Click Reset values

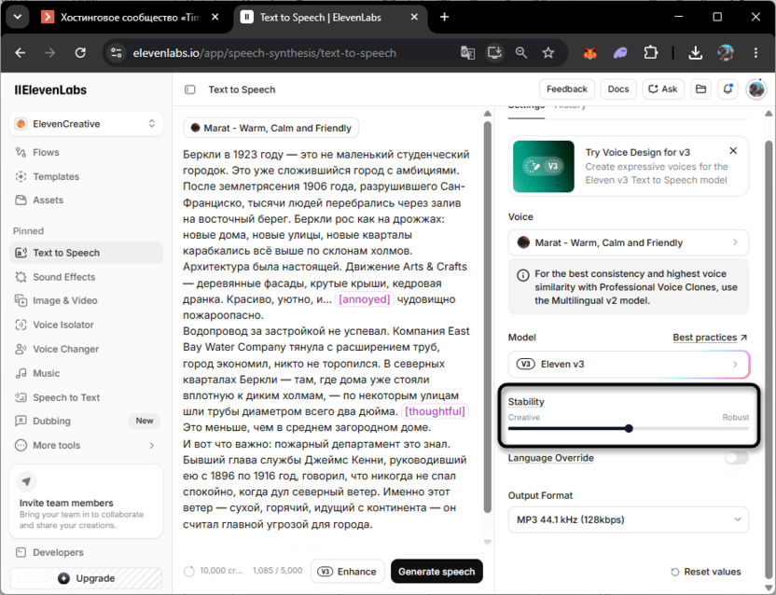(x=706, y=573)
